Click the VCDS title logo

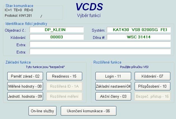click(x=89, y=7)
